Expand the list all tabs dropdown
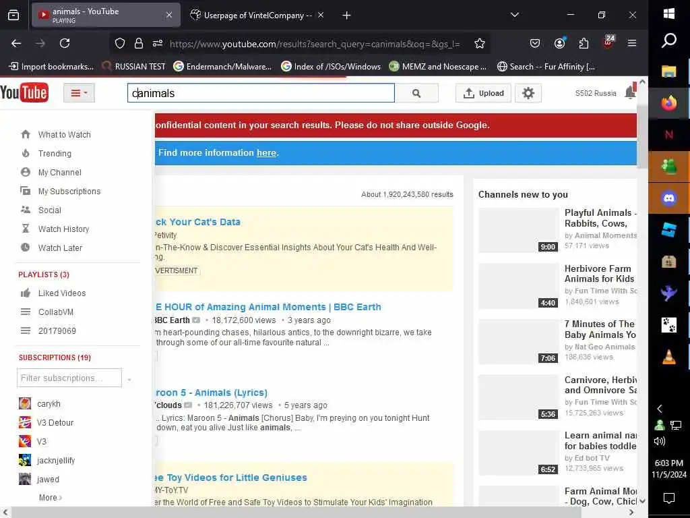 514,15
